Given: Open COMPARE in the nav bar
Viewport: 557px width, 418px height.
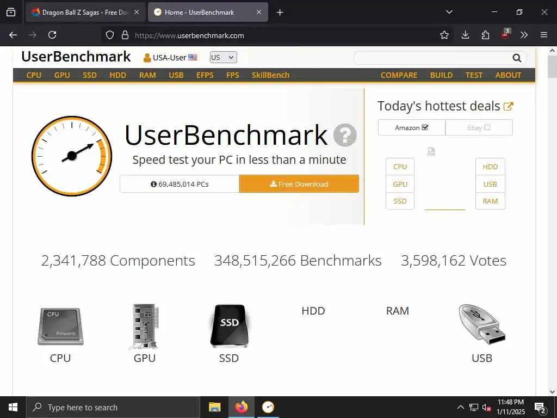Looking at the screenshot, I should (x=399, y=75).
